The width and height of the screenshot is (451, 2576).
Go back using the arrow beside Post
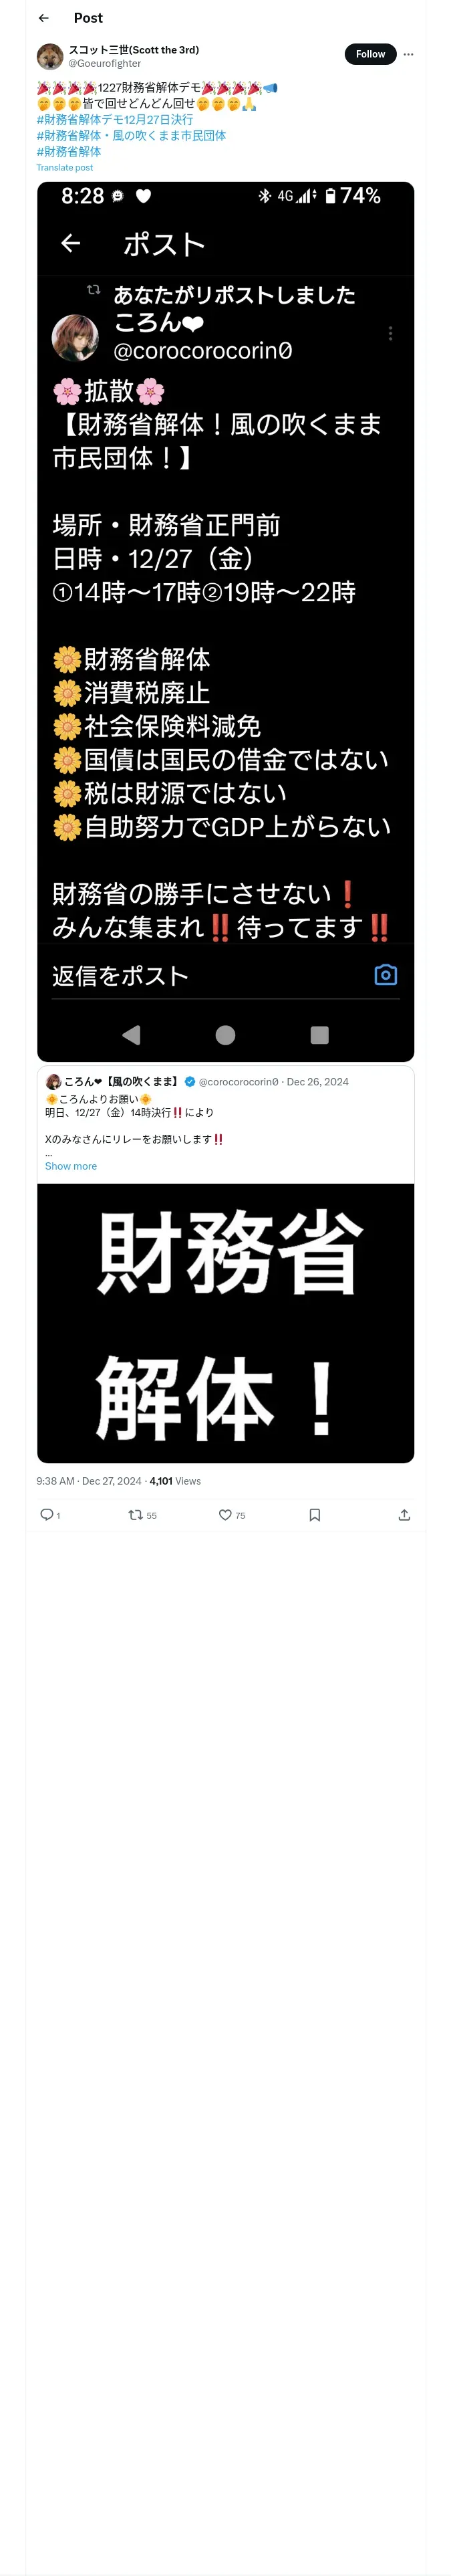click(44, 18)
